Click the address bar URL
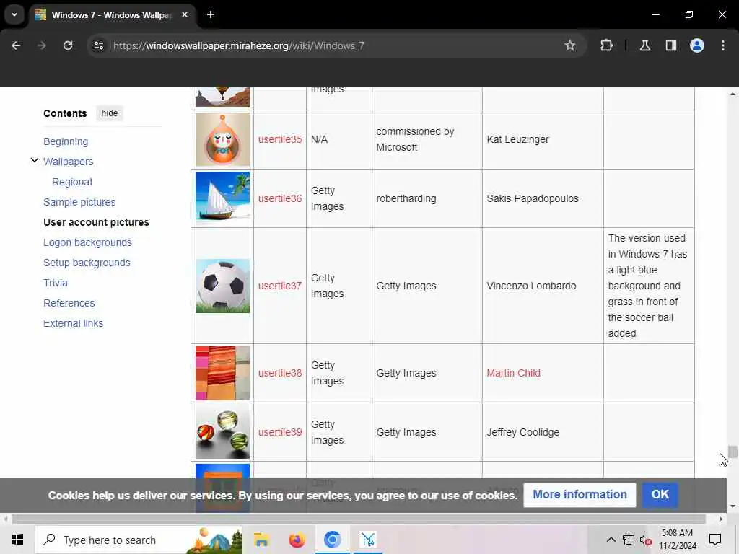Screen dimensions: 739x554 [238, 45]
